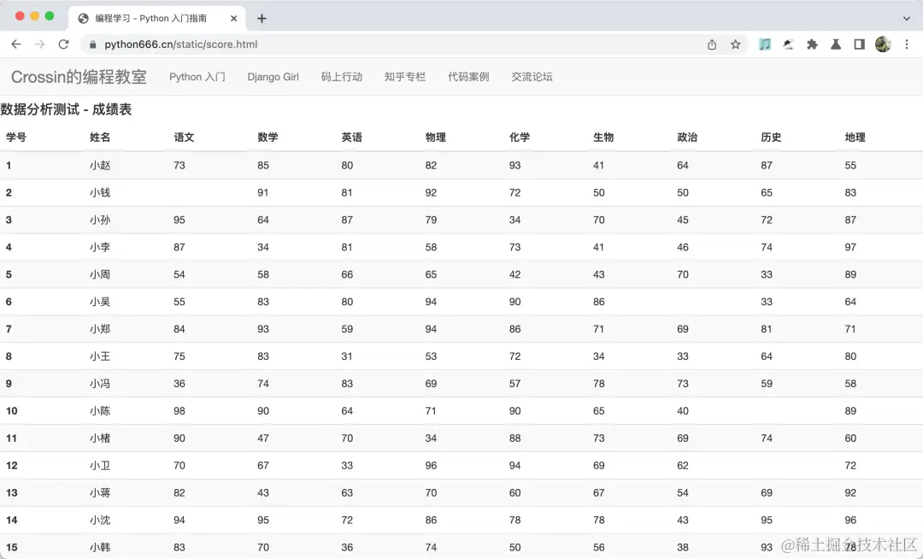Open the flask labs icon
The width and height of the screenshot is (923, 559).
click(836, 44)
